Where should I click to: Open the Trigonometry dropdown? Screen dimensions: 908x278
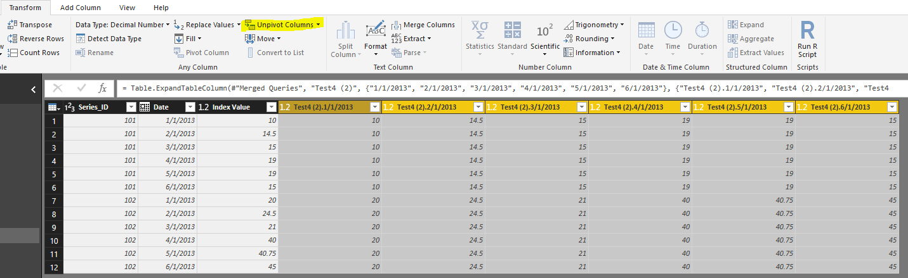[594, 25]
